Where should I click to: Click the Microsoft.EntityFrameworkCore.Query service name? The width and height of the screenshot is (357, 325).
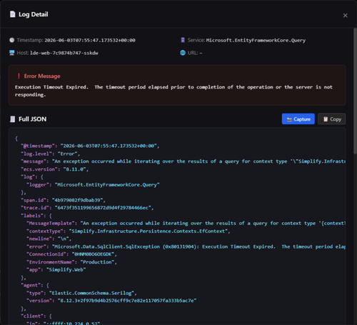pos(256,40)
